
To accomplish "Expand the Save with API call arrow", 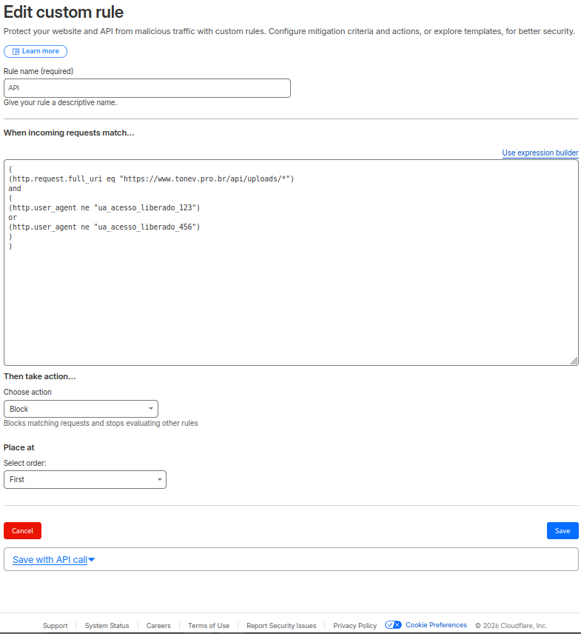I will point(92,560).
